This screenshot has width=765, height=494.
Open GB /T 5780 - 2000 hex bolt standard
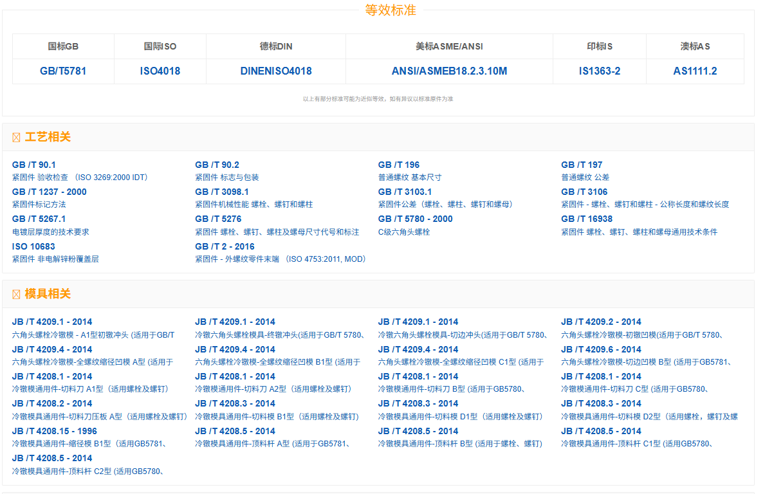(415, 219)
